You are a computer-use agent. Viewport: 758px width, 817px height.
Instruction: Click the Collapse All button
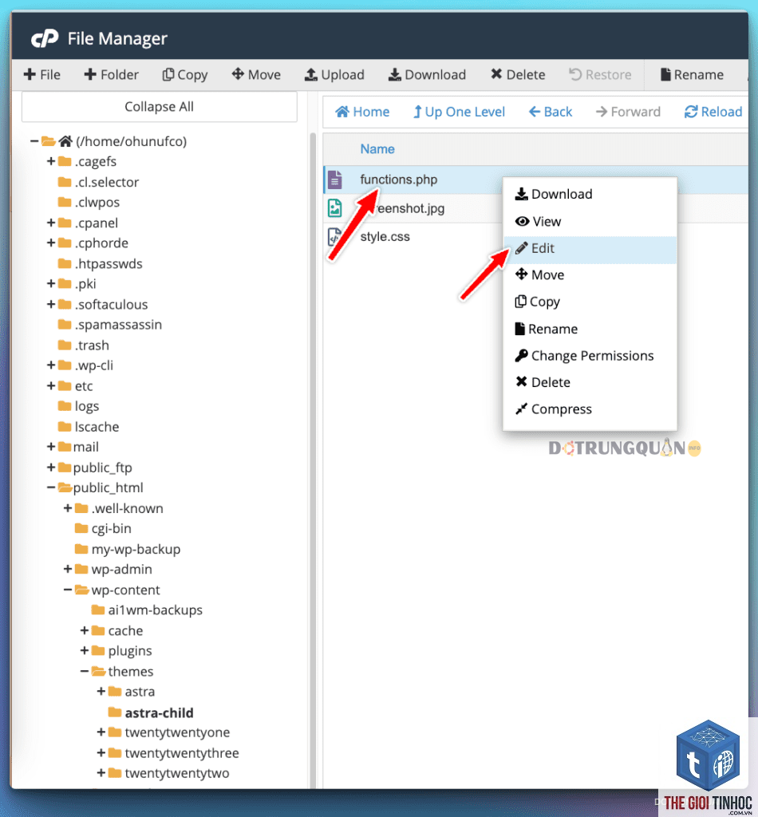(x=160, y=107)
